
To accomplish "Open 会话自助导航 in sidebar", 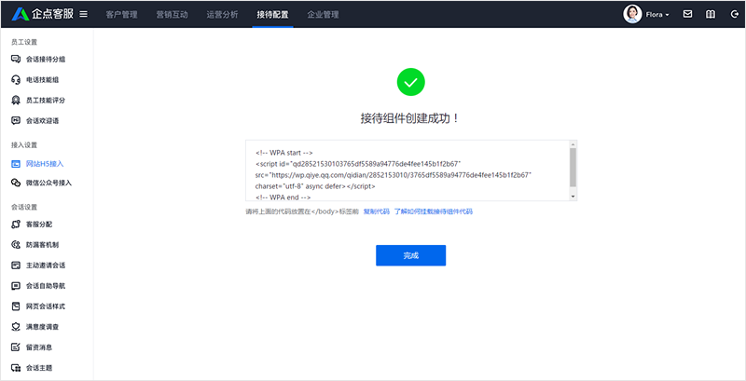I will (x=47, y=285).
